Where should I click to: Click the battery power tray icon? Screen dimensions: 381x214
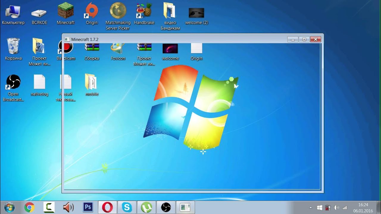(328, 207)
